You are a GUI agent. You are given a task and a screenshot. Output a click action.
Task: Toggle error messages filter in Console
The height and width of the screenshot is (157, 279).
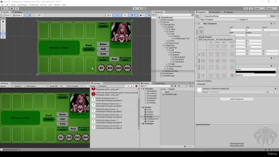click(137, 86)
